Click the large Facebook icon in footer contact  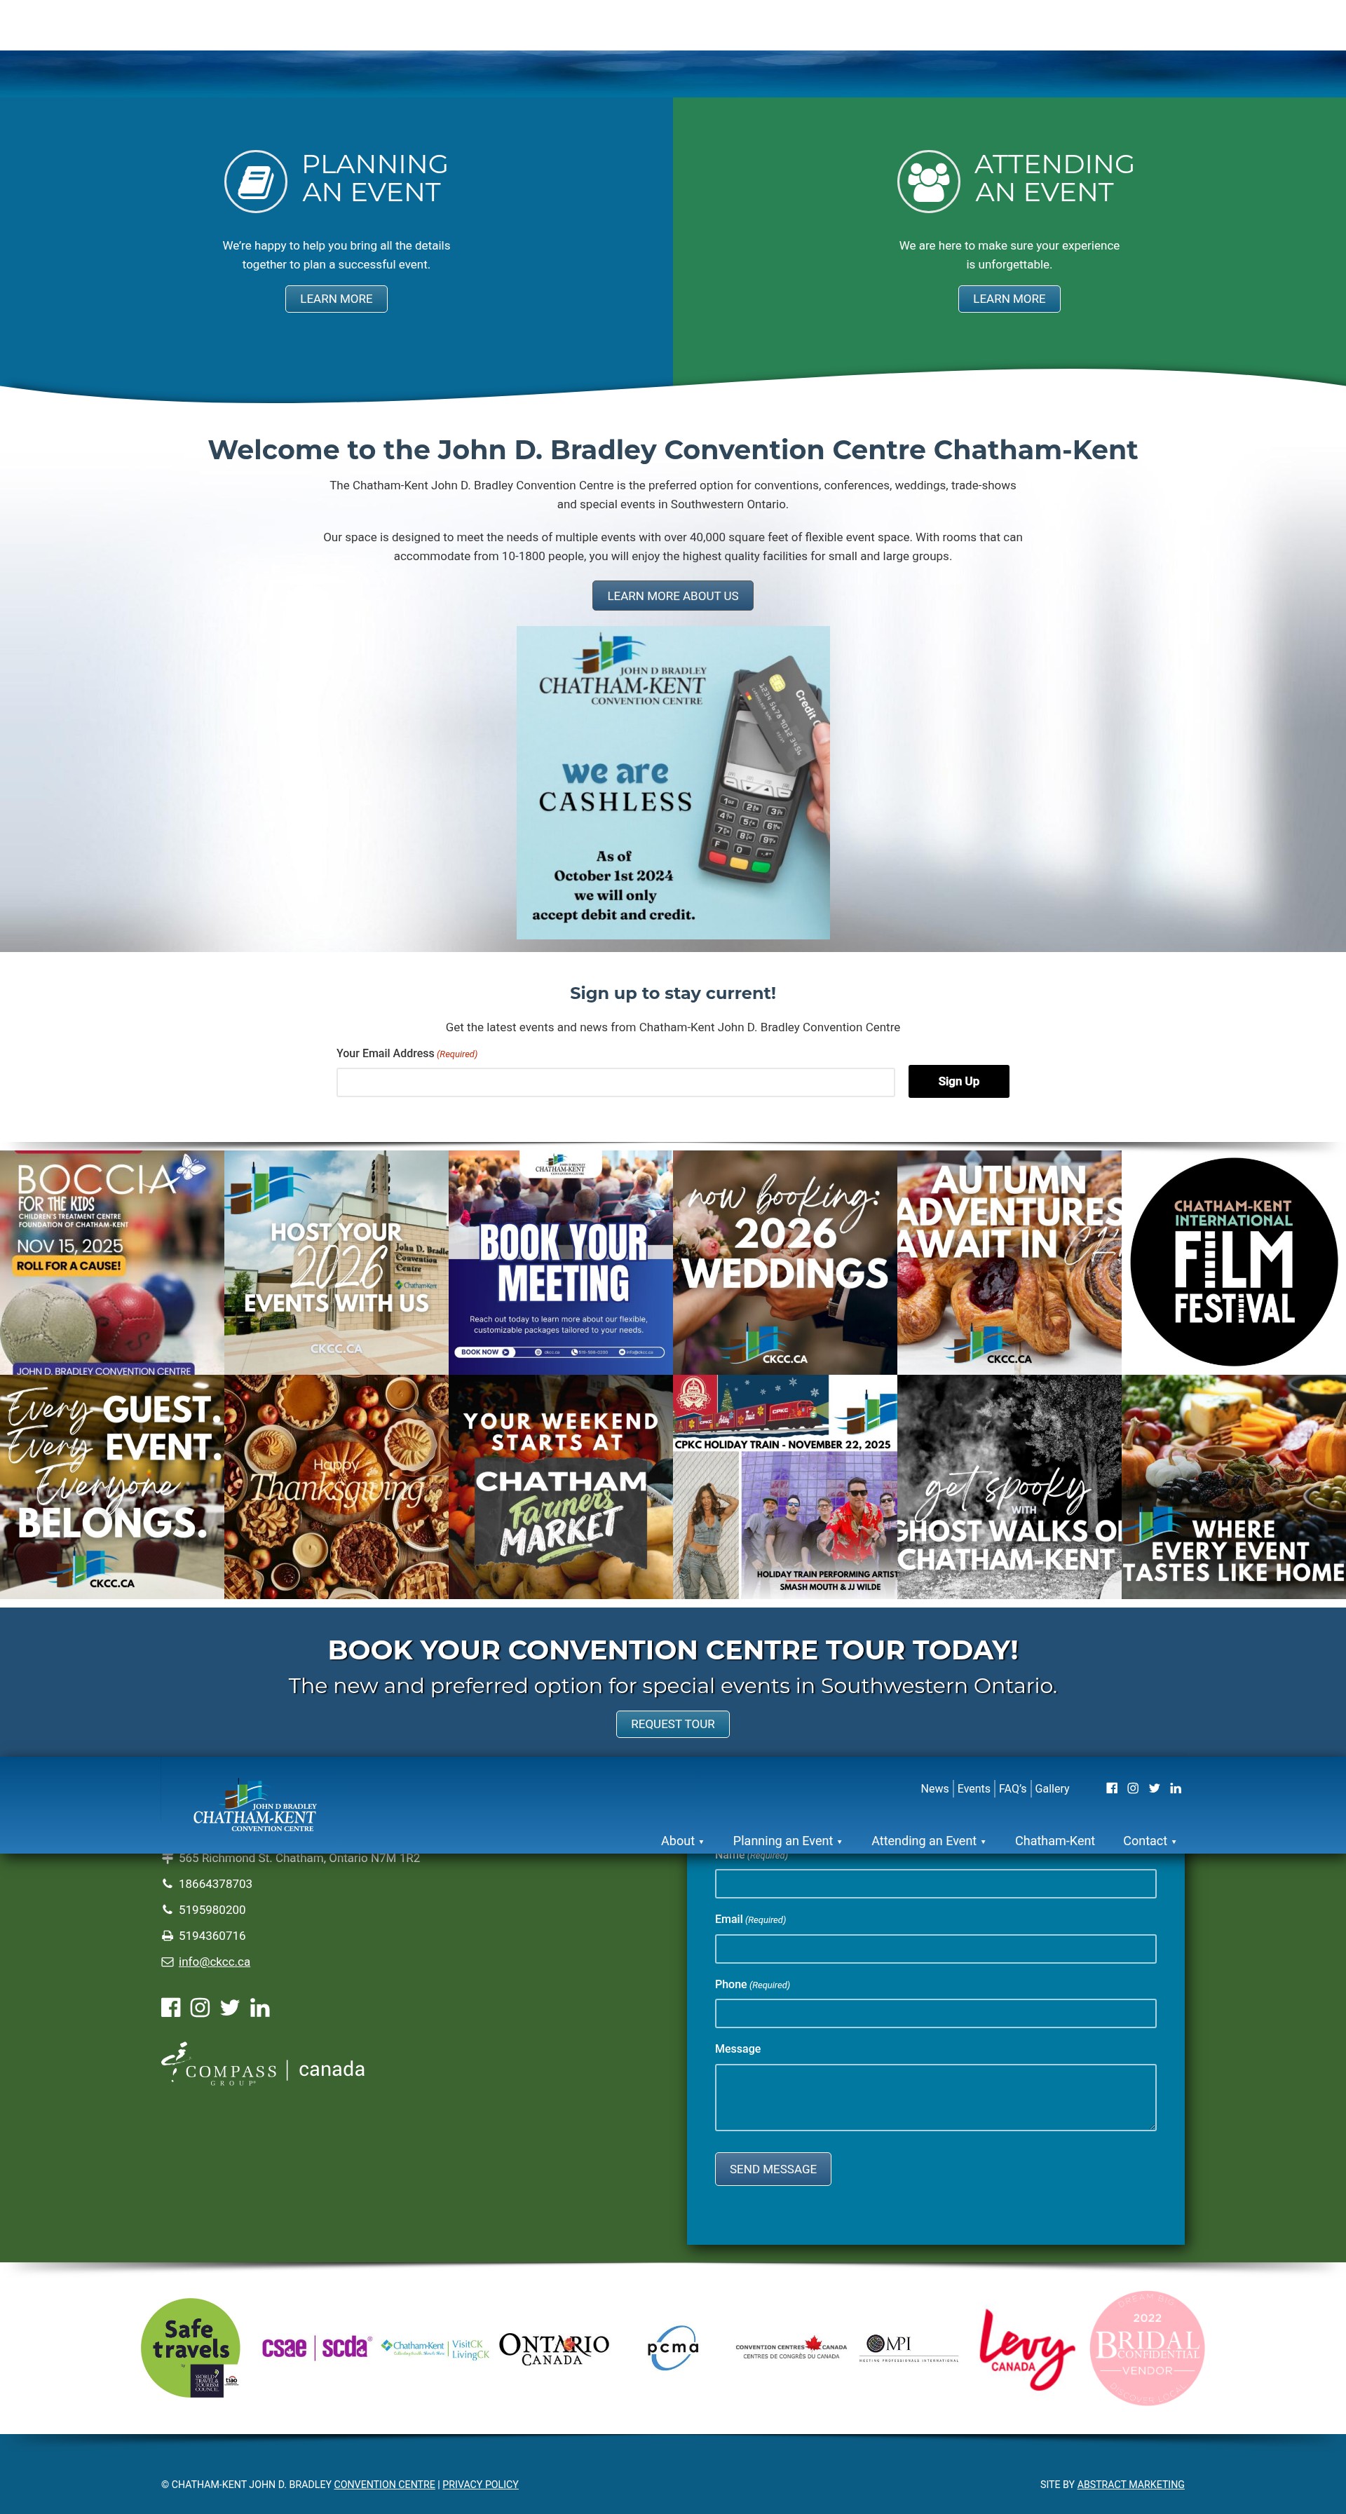click(171, 2008)
